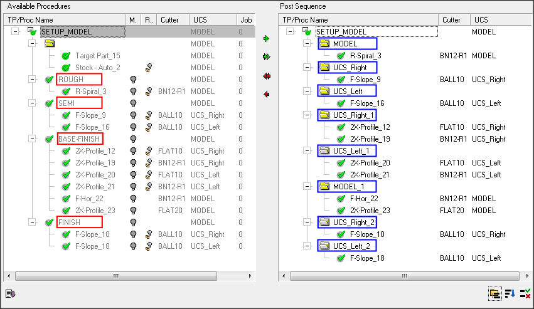Click the Cutter header in Available Procedures
This screenshot has height=309, width=534.
click(x=173, y=20)
